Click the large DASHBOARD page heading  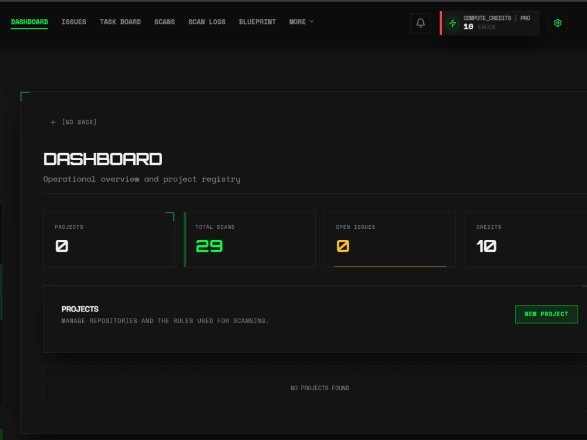coord(103,160)
